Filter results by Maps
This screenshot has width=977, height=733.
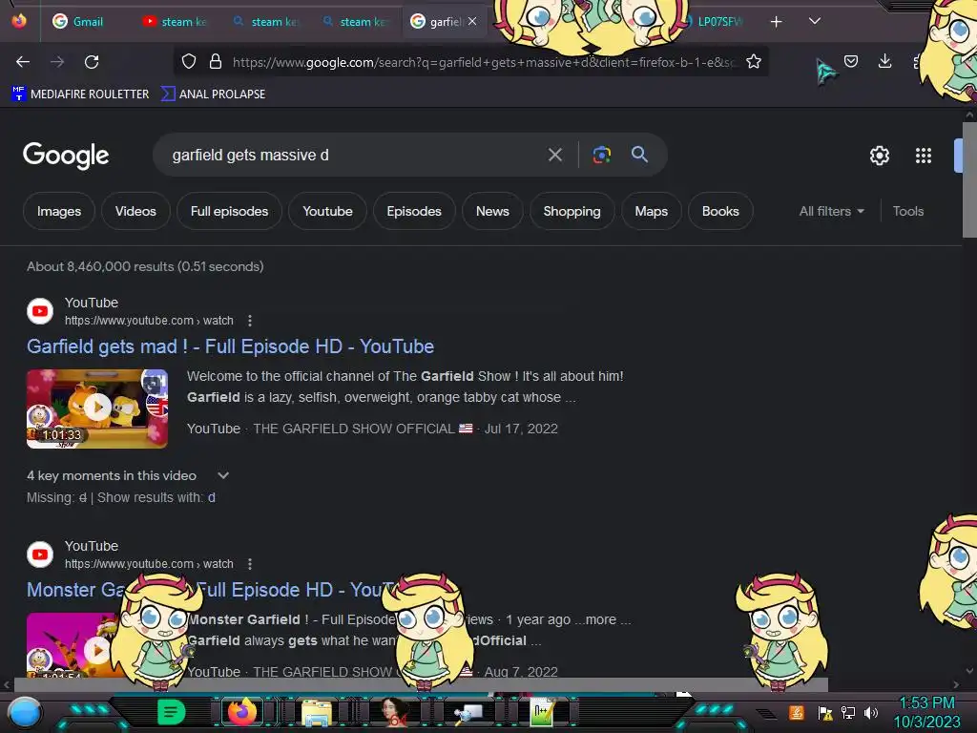tap(651, 211)
